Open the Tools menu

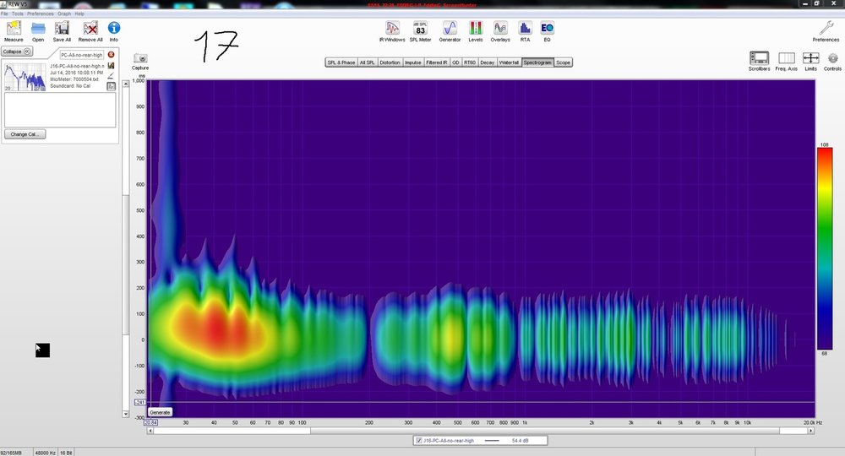click(x=17, y=14)
